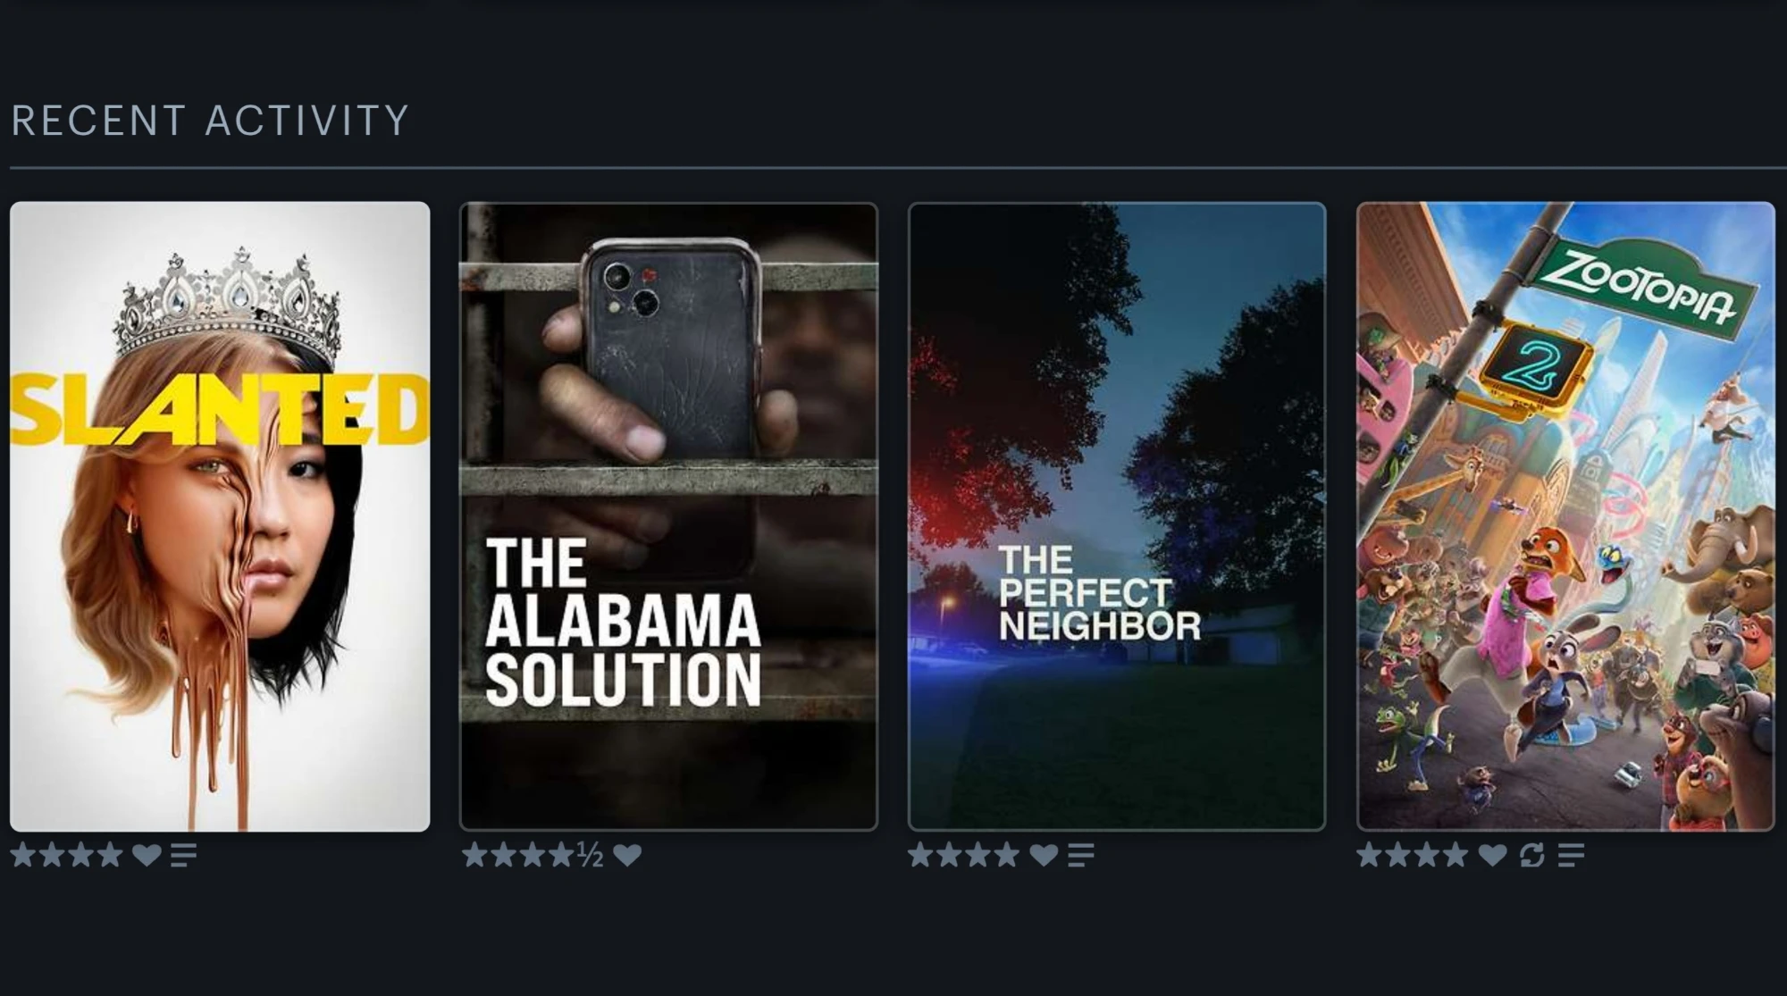The image size is (1787, 996).
Task: Click the Zootopia street sign on poster
Action: pyautogui.click(x=1642, y=284)
